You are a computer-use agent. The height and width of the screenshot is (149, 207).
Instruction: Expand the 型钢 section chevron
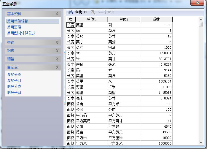[57, 42]
